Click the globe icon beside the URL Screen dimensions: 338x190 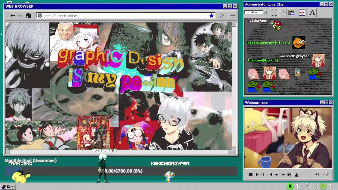[40, 16]
